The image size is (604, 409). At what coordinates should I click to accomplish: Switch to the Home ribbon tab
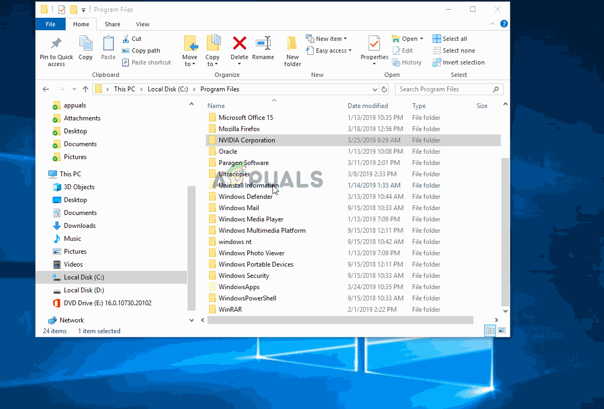[81, 24]
